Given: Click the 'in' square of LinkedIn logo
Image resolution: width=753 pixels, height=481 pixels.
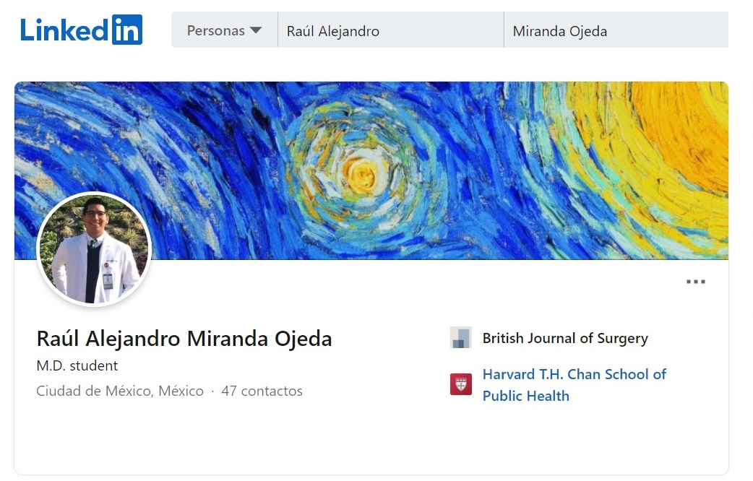Looking at the screenshot, I should [127, 30].
